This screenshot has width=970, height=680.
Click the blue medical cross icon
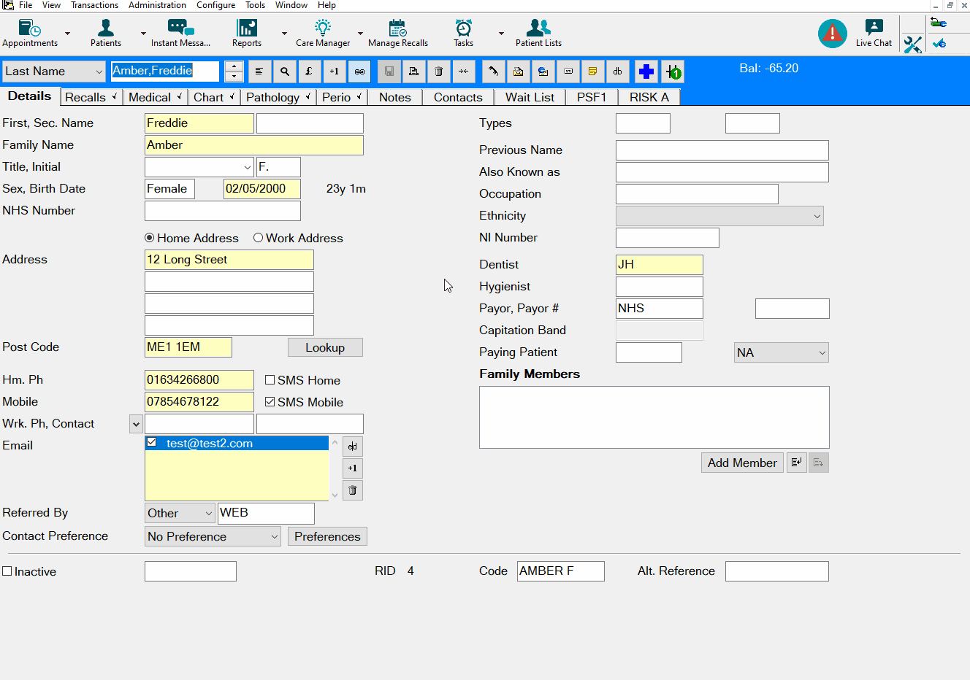click(646, 72)
